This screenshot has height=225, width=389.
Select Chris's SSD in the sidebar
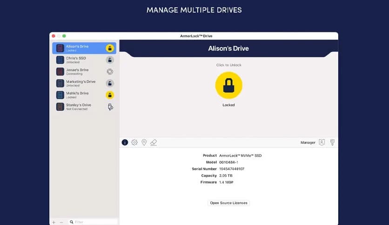click(x=77, y=60)
